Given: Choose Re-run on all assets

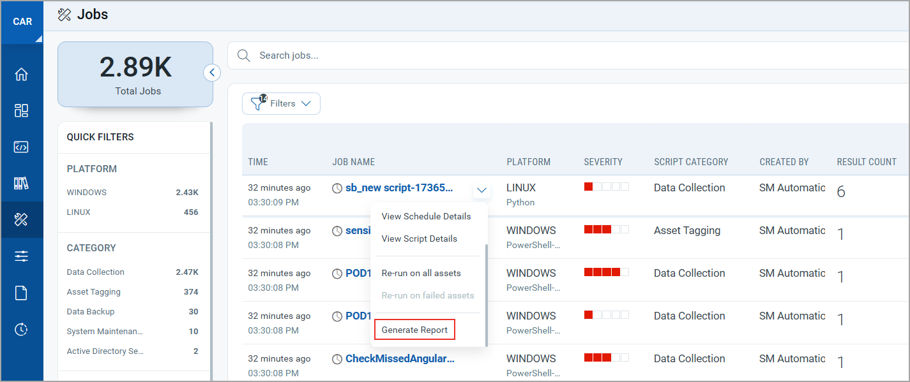Looking at the screenshot, I should [421, 273].
